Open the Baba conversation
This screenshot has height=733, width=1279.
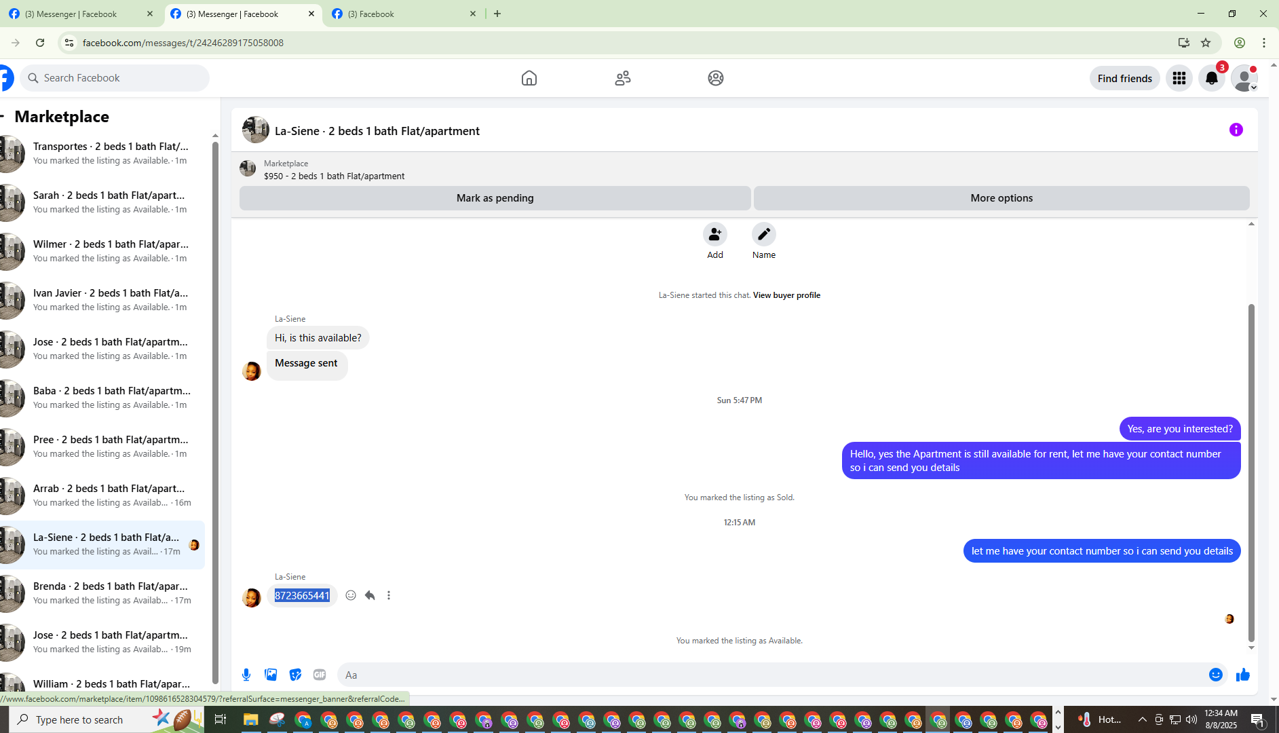click(102, 398)
